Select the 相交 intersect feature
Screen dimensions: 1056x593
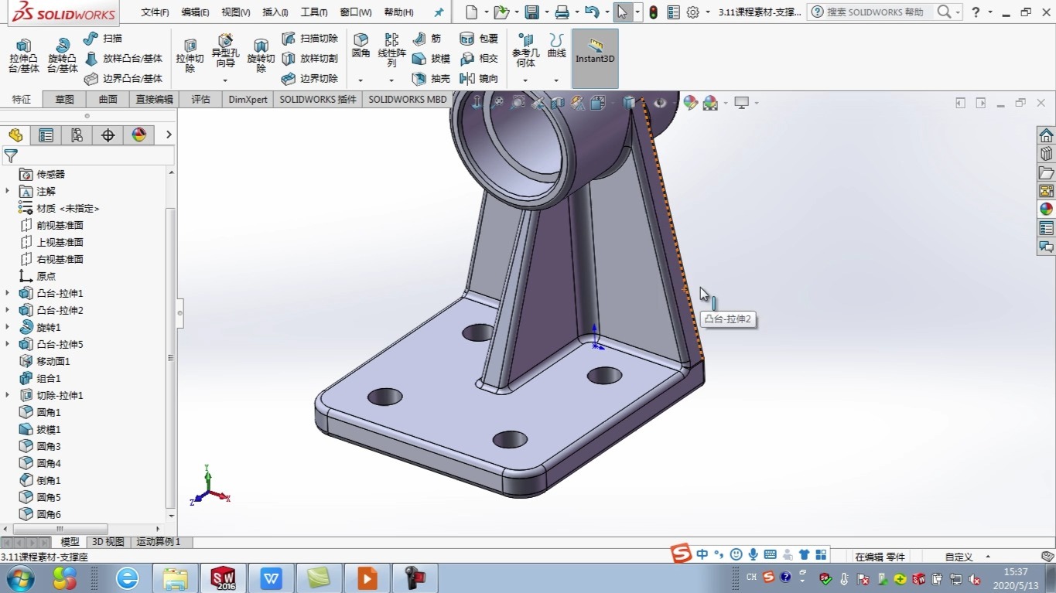(x=479, y=59)
